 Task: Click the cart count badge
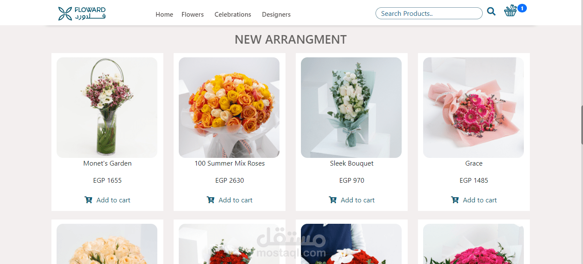[522, 8]
